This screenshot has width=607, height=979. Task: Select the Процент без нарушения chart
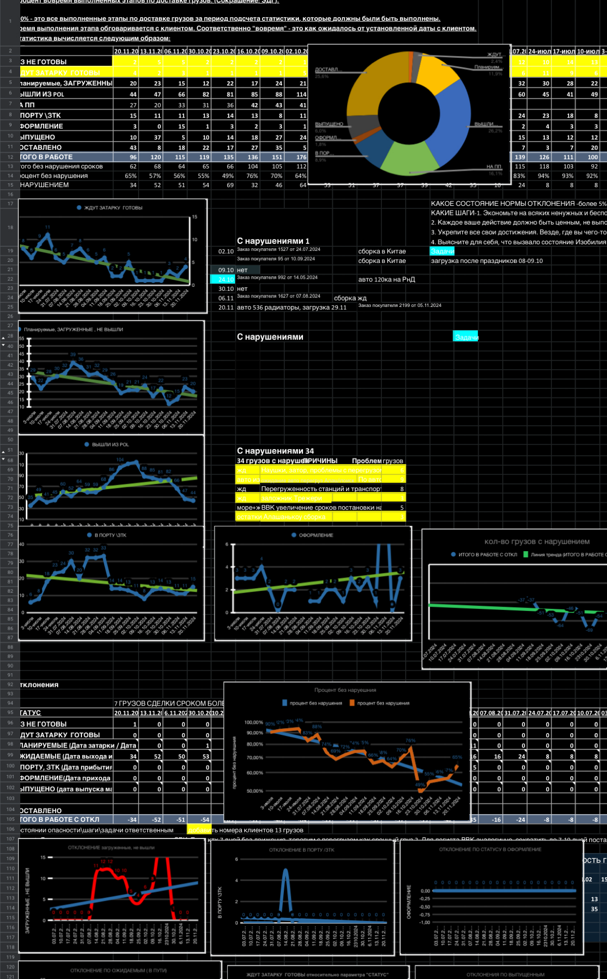[x=348, y=751]
